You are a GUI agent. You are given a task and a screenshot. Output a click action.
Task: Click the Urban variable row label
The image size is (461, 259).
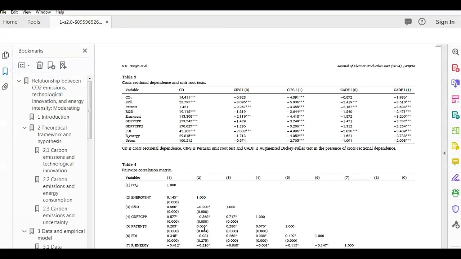[x=130, y=141]
